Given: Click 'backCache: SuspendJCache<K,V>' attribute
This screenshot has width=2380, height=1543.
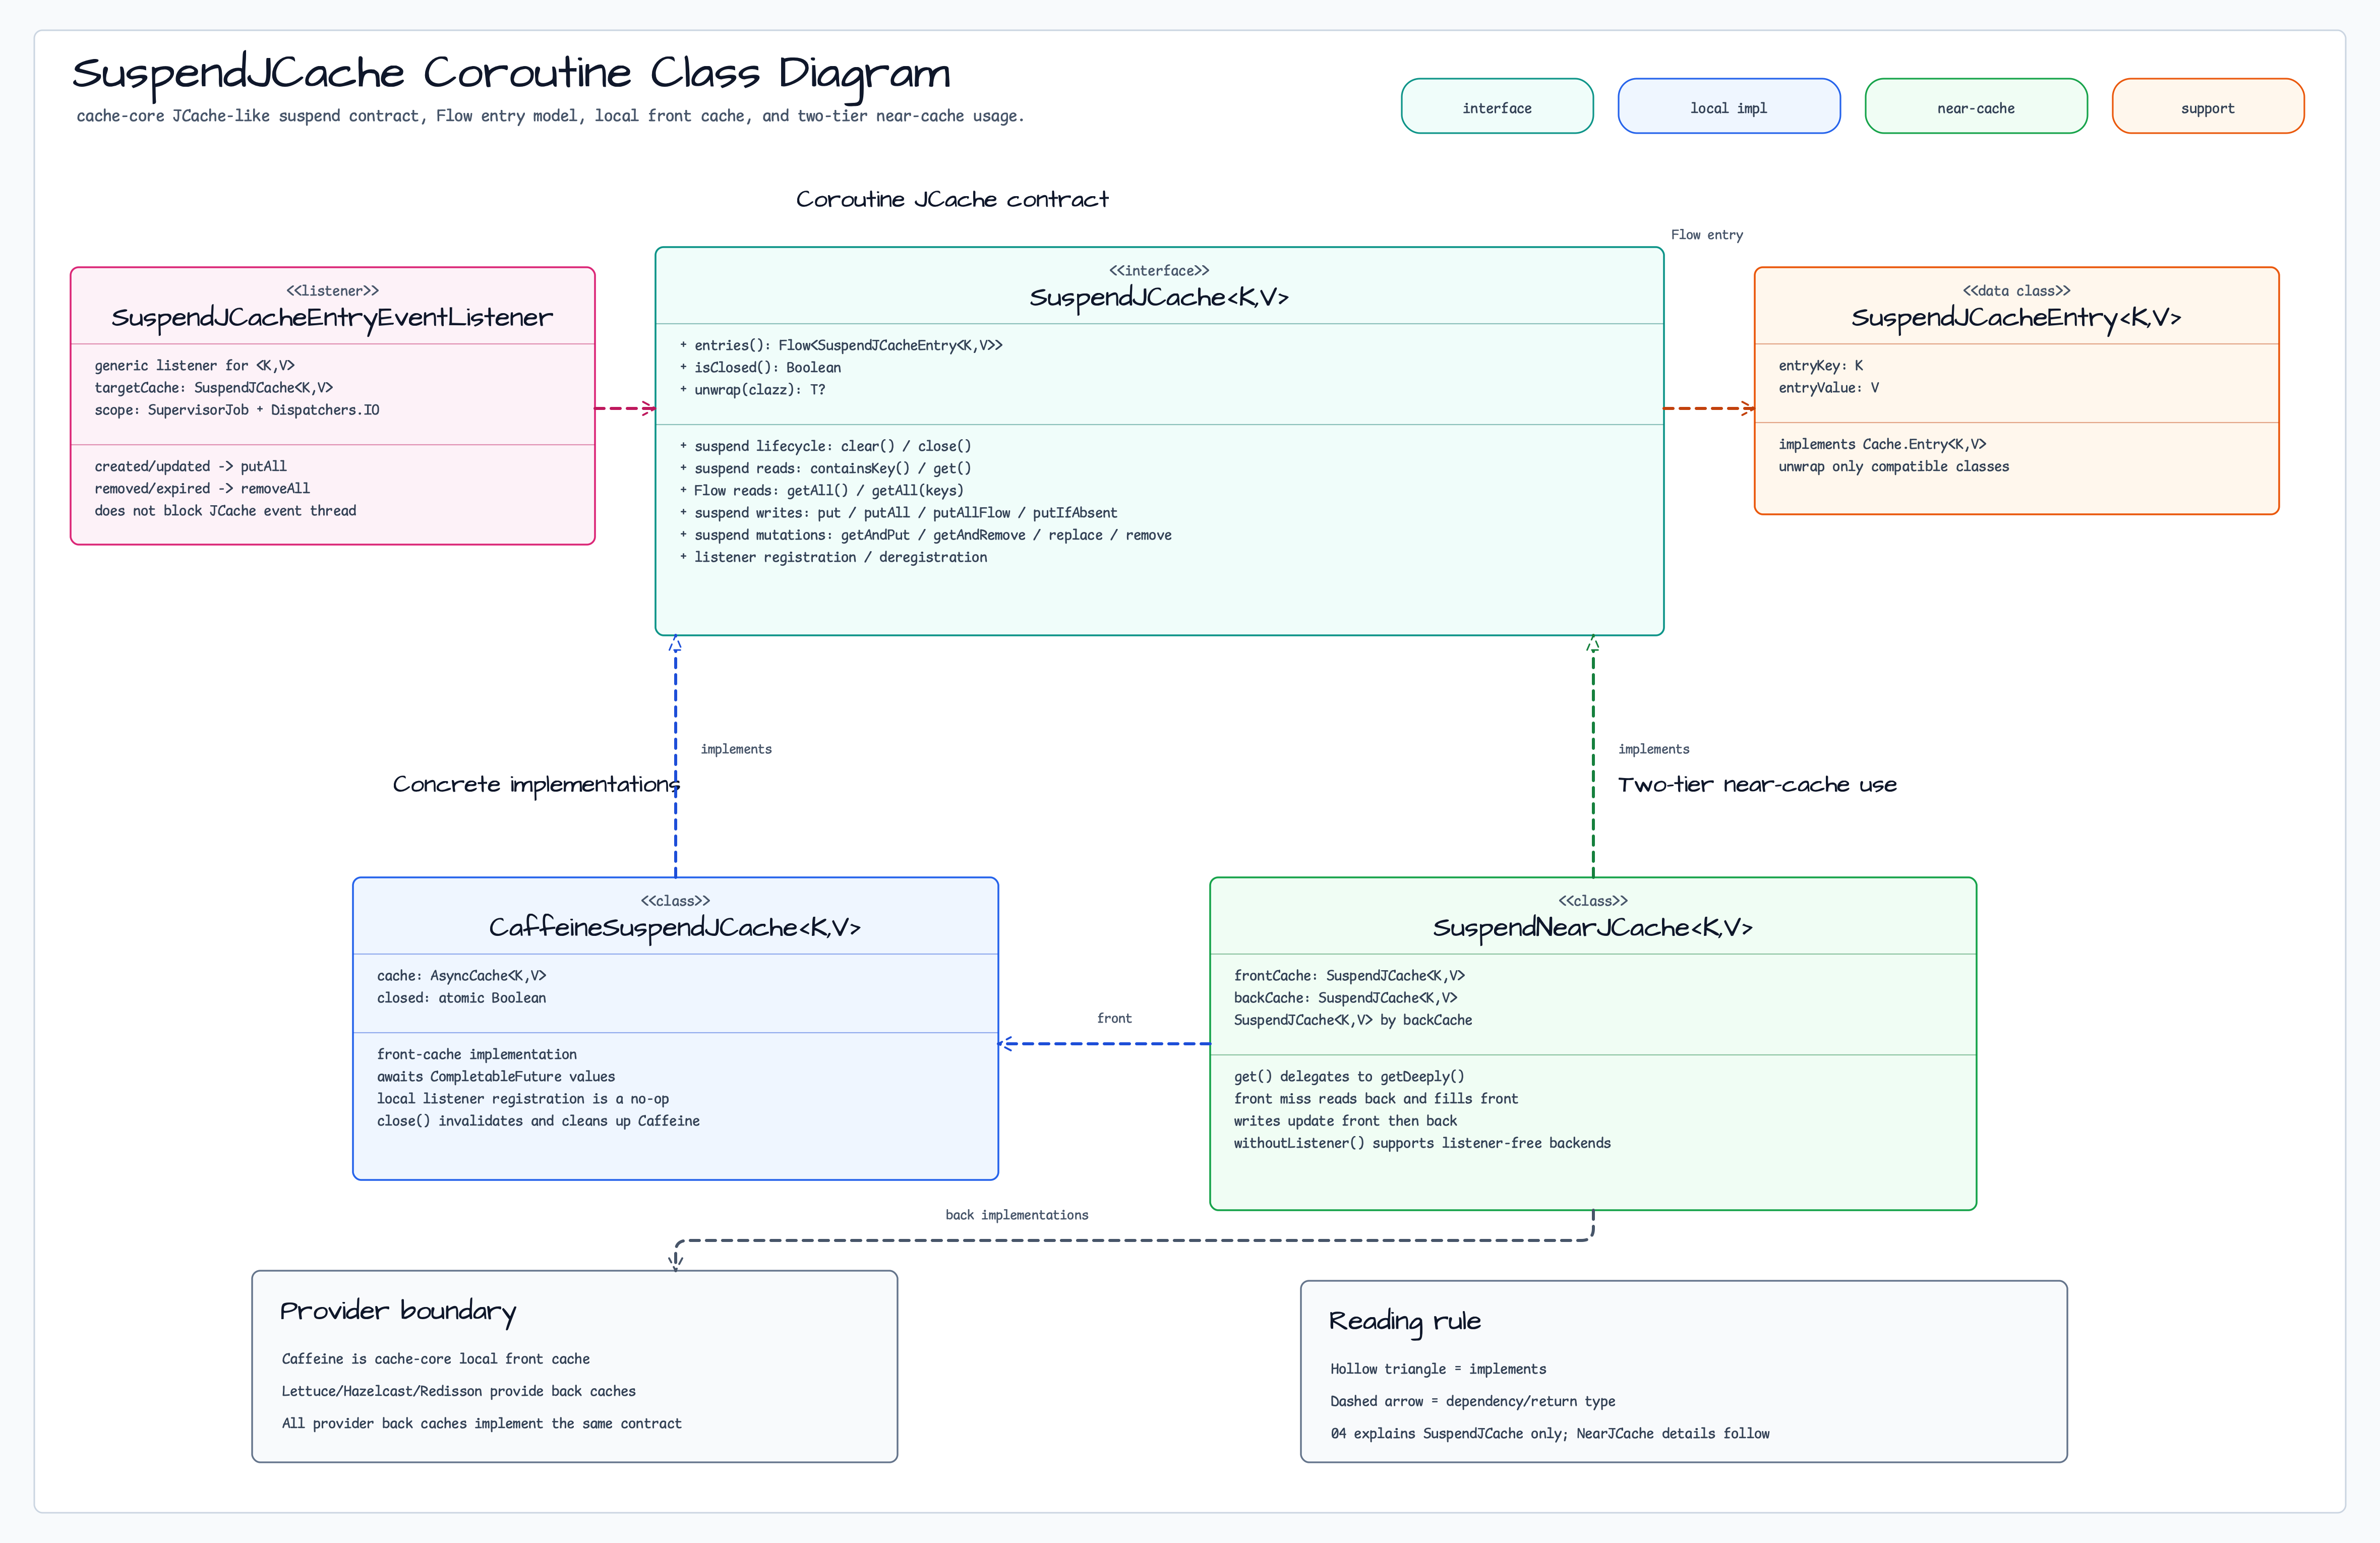Looking at the screenshot, I should [x=1345, y=998].
